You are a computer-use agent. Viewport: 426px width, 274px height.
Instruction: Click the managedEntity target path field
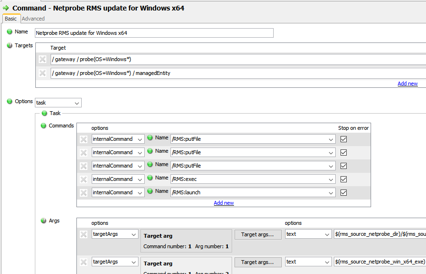tap(238, 73)
